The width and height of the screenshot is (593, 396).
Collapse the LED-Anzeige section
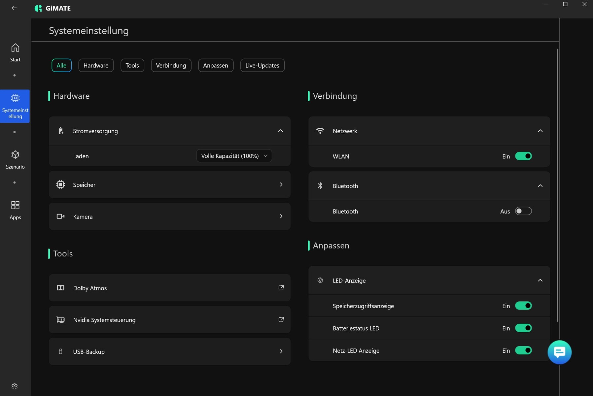click(x=540, y=280)
